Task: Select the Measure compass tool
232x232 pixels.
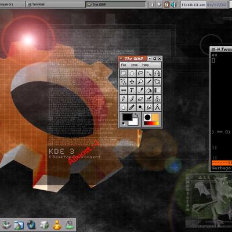Action: (x=157, y=107)
